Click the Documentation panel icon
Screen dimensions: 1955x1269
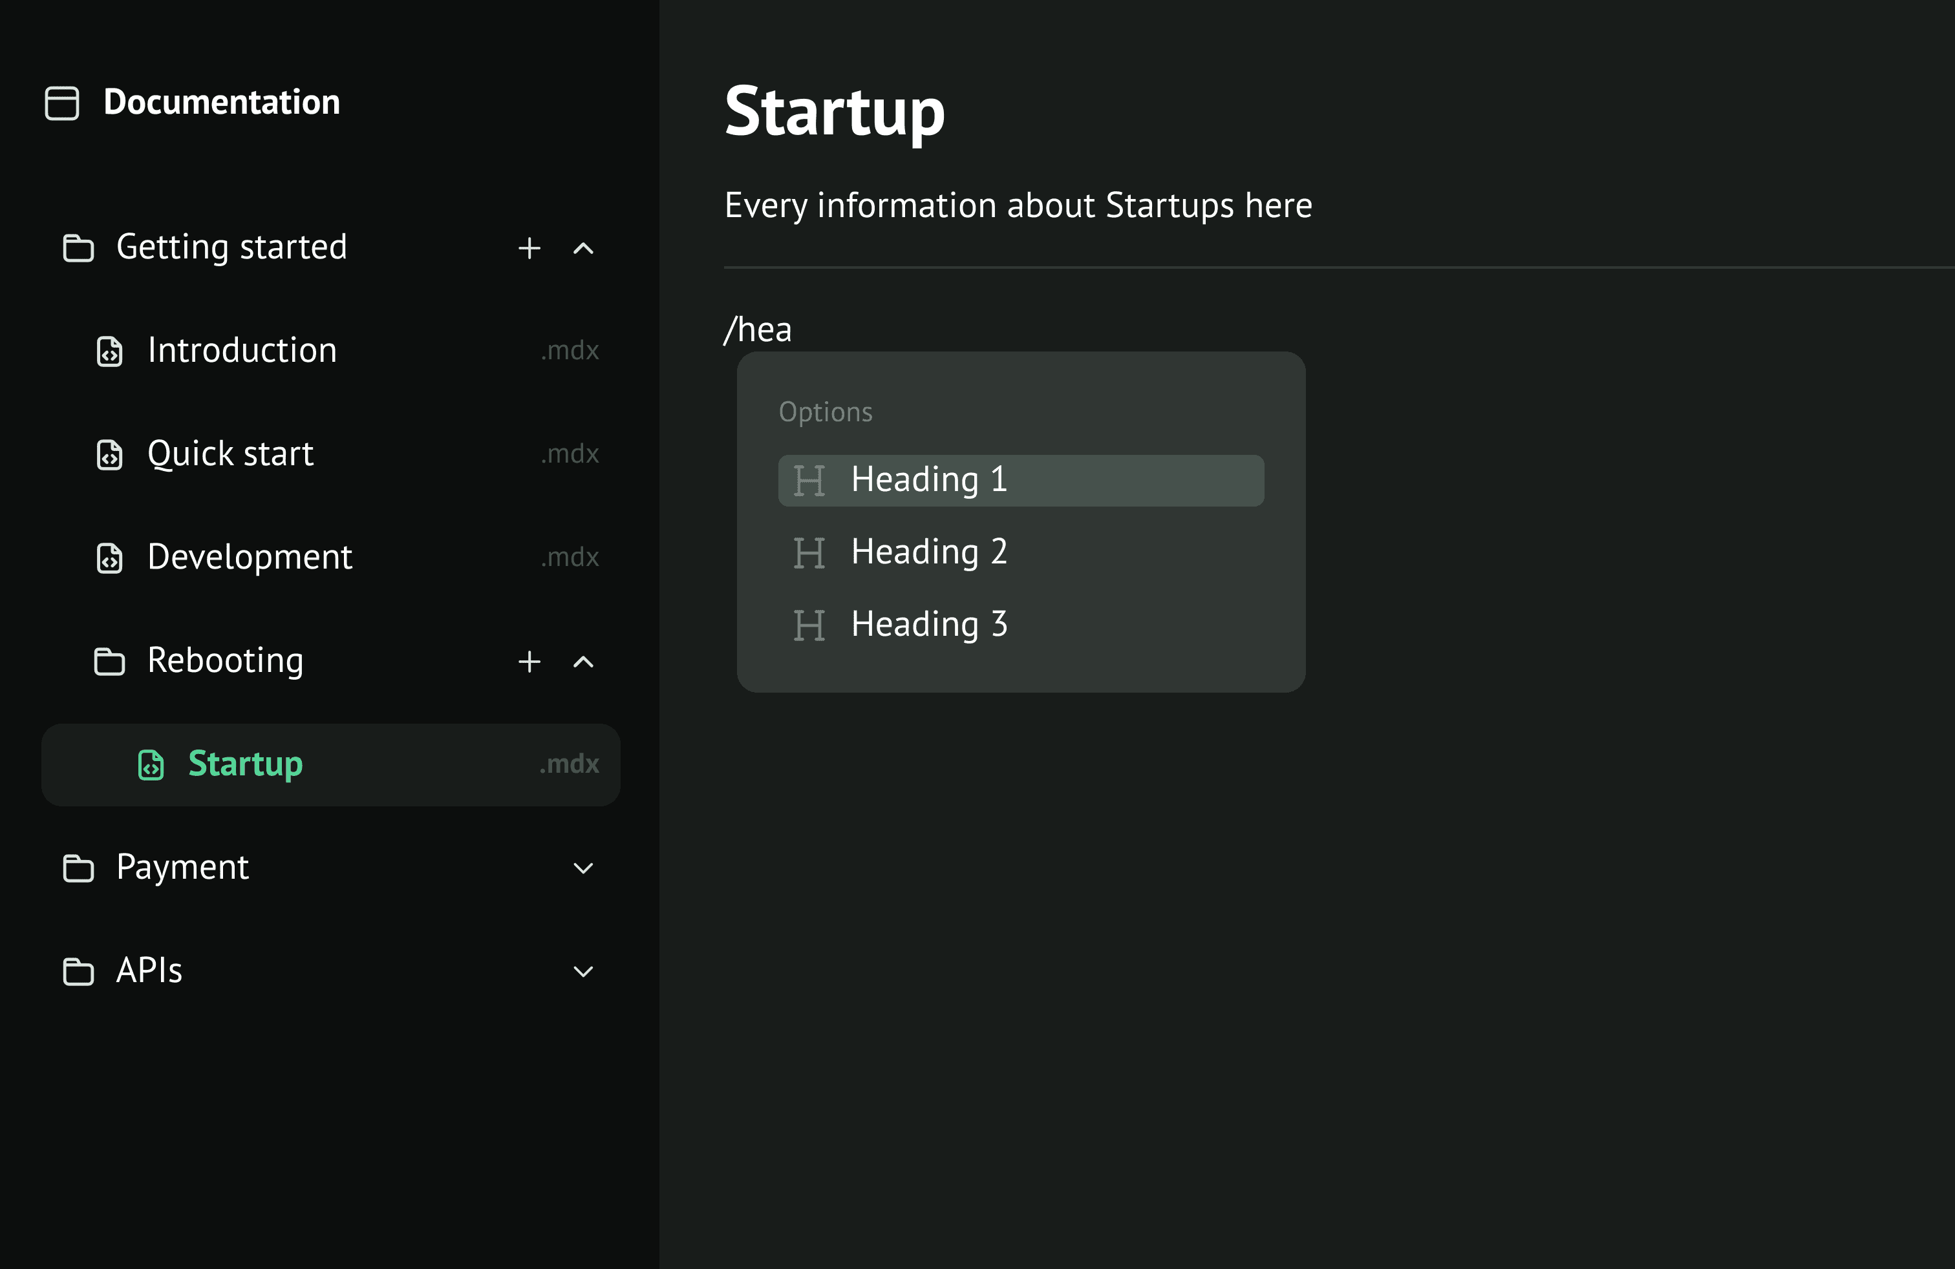(61, 103)
